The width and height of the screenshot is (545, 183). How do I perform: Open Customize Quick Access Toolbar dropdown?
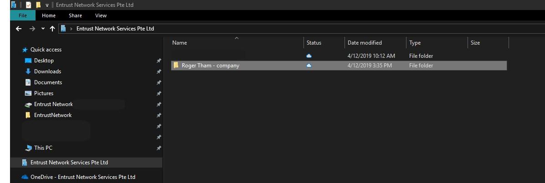tap(47, 5)
